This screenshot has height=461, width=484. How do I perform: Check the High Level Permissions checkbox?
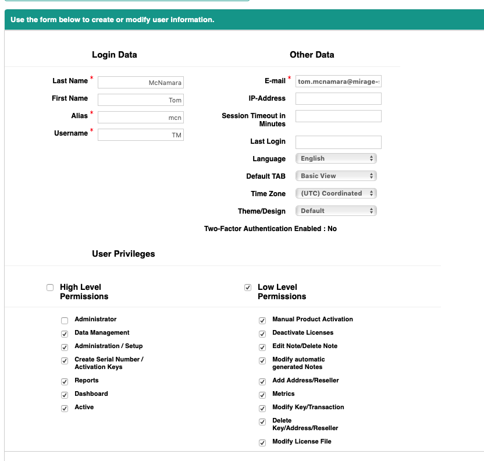[x=50, y=288]
